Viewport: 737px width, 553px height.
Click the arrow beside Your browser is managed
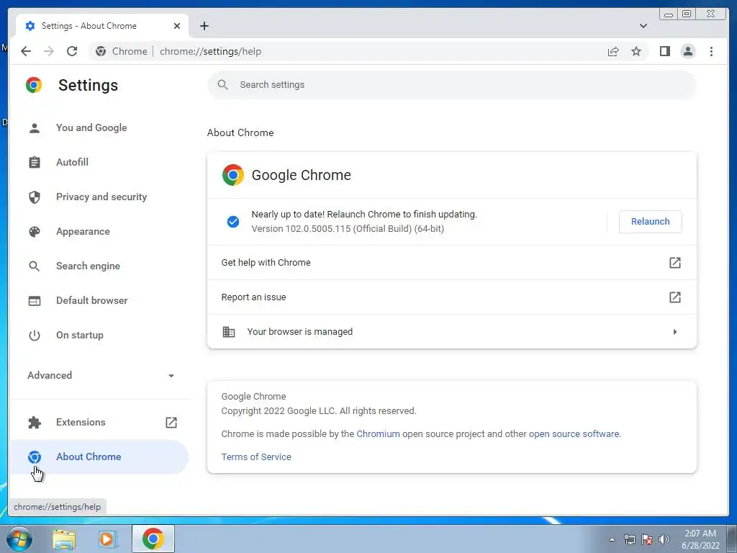[675, 331]
